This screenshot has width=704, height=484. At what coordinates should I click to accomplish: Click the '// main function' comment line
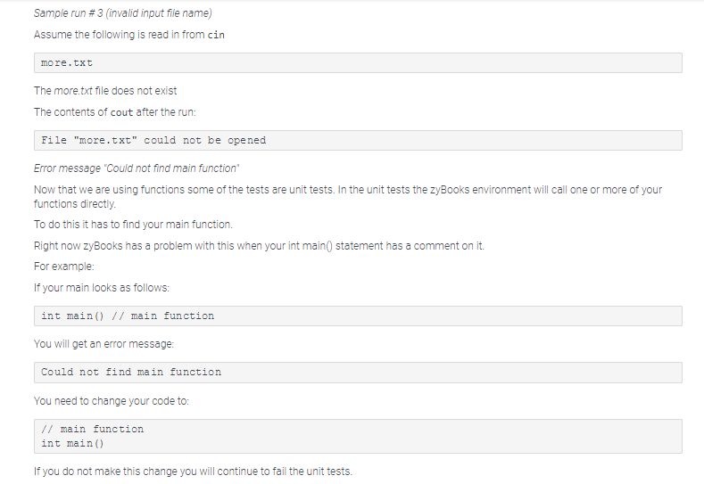(x=93, y=429)
